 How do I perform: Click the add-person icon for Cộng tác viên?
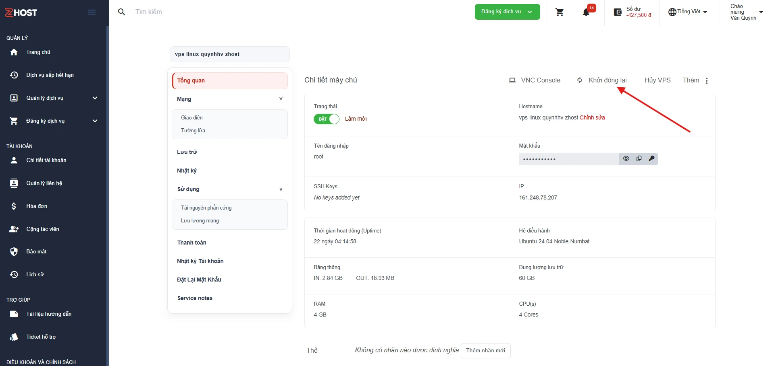click(x=14, y=229)
